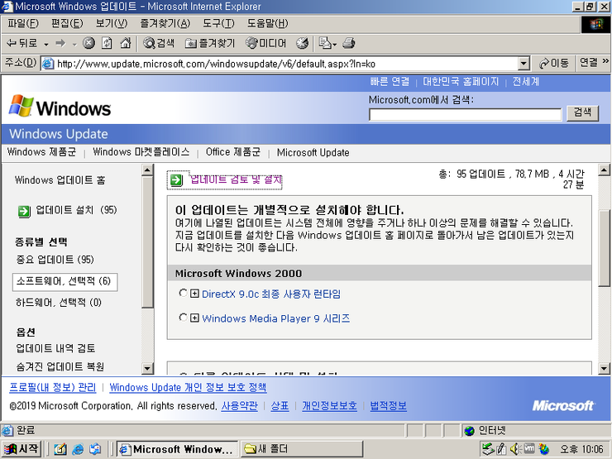Open the 대한민국 홈페이지 link
612x459 pixels.
point(461,82)
